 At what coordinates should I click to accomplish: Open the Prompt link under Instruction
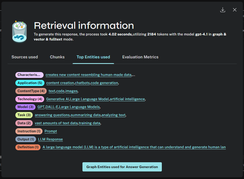(51, 131)
